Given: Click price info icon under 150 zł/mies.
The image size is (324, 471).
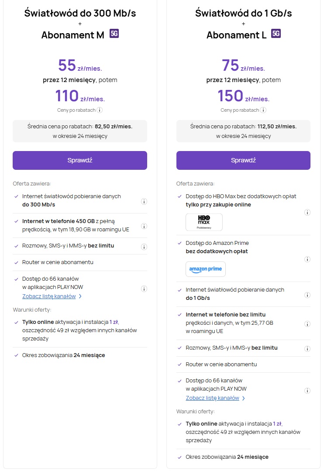Looking at the screenshot, I should (x=263, y=110).
